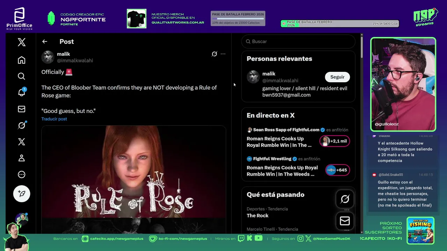Image resolution: width=447 pixels, height=251 pixels.
Task: Click YouTube icon in bottom bar
Action: point(258,238)
